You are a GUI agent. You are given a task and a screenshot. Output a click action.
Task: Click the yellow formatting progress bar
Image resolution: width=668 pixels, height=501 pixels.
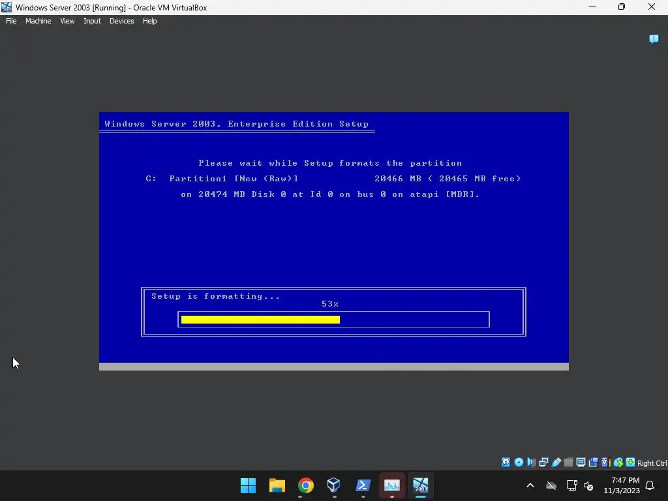(x=260, y=320)
